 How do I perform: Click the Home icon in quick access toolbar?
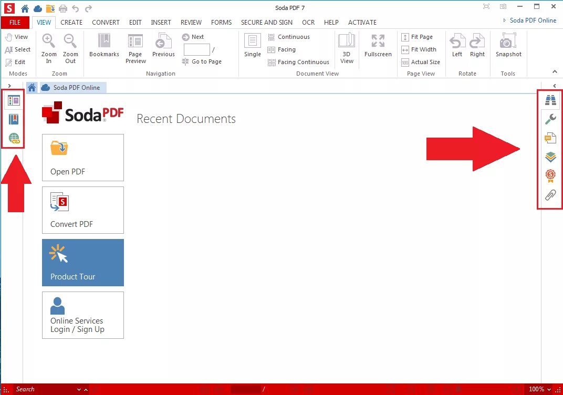click(x=25, y=8)
